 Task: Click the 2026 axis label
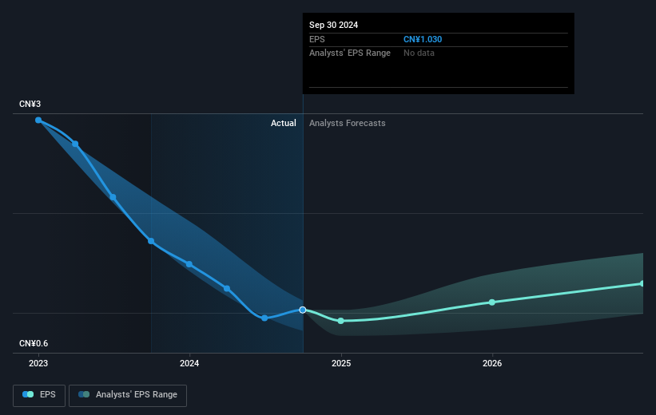[x=492, y=363]
